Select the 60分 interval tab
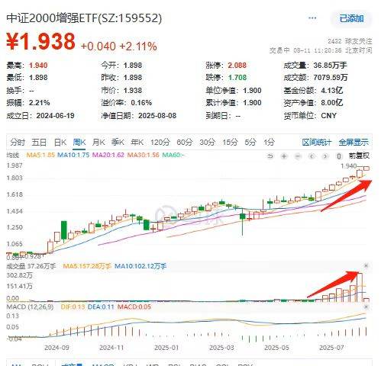This screenshot has height=366, width=381. pyautogui.click(x=185, y=143)
